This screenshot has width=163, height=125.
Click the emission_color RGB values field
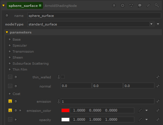coord(102,110)
